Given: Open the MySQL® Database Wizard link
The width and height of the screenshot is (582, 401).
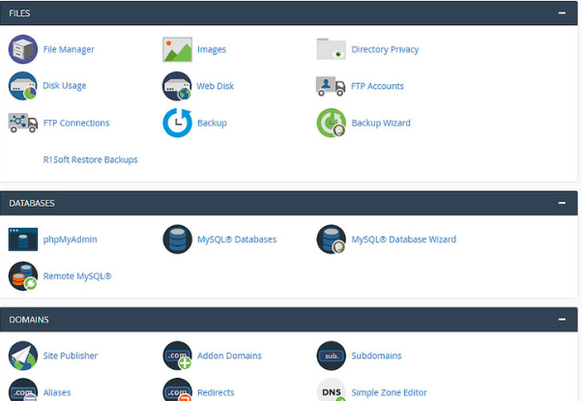Looking at the screenshot, I should [404, 240].
